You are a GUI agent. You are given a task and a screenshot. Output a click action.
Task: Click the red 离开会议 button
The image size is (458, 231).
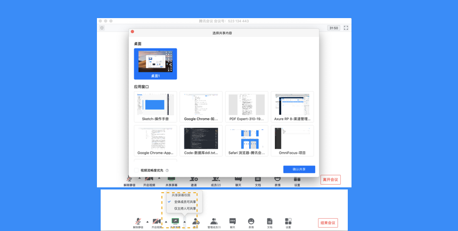[x=330, y=179]
